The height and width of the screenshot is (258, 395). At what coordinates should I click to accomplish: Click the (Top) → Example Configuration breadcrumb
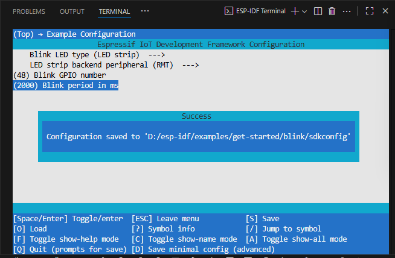pyautogui.click(x=74, y=34)
